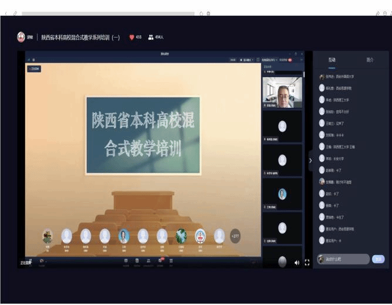This screenshot has height=305, width=392.
Task: Click the +277 more participants badge
Action: 235,236
